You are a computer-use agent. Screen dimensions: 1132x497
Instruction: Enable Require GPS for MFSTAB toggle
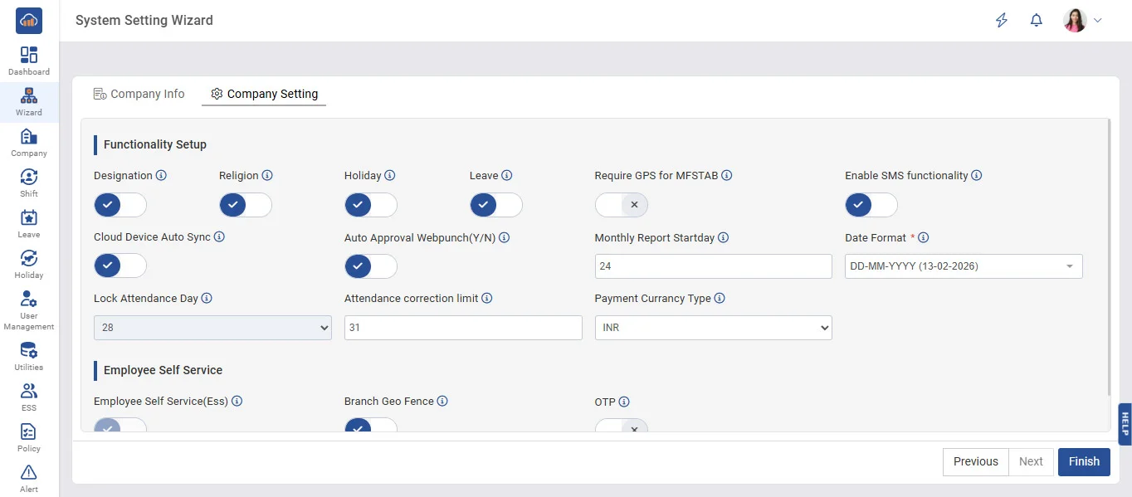(x=621, y=205)
